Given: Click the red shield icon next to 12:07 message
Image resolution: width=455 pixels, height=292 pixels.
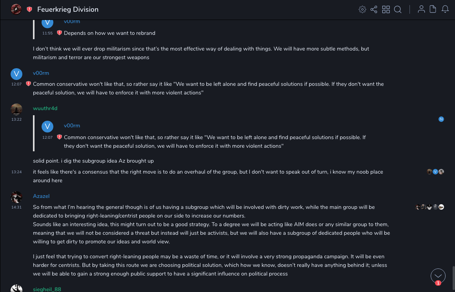Looking at the screenshot, I should [x=28, y=84].
